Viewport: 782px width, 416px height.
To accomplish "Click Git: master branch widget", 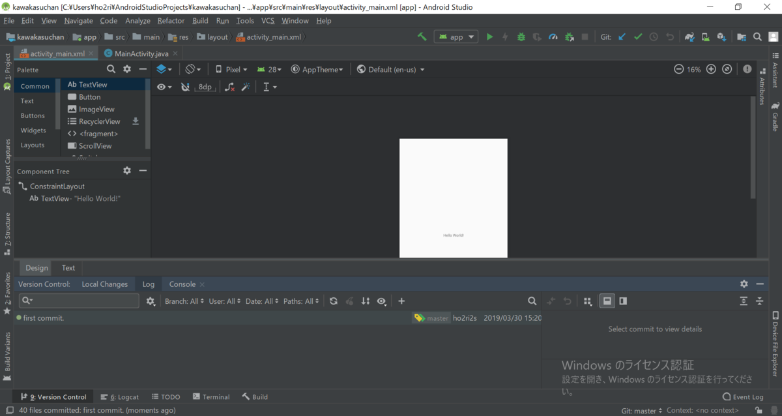I will pyautogui.click(x=642, y=410).
